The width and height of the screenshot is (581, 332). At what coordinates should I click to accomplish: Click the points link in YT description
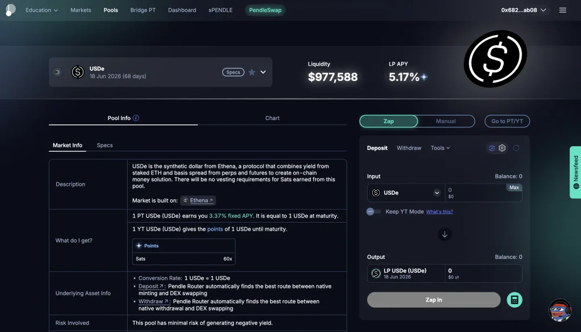pos(215,229)
